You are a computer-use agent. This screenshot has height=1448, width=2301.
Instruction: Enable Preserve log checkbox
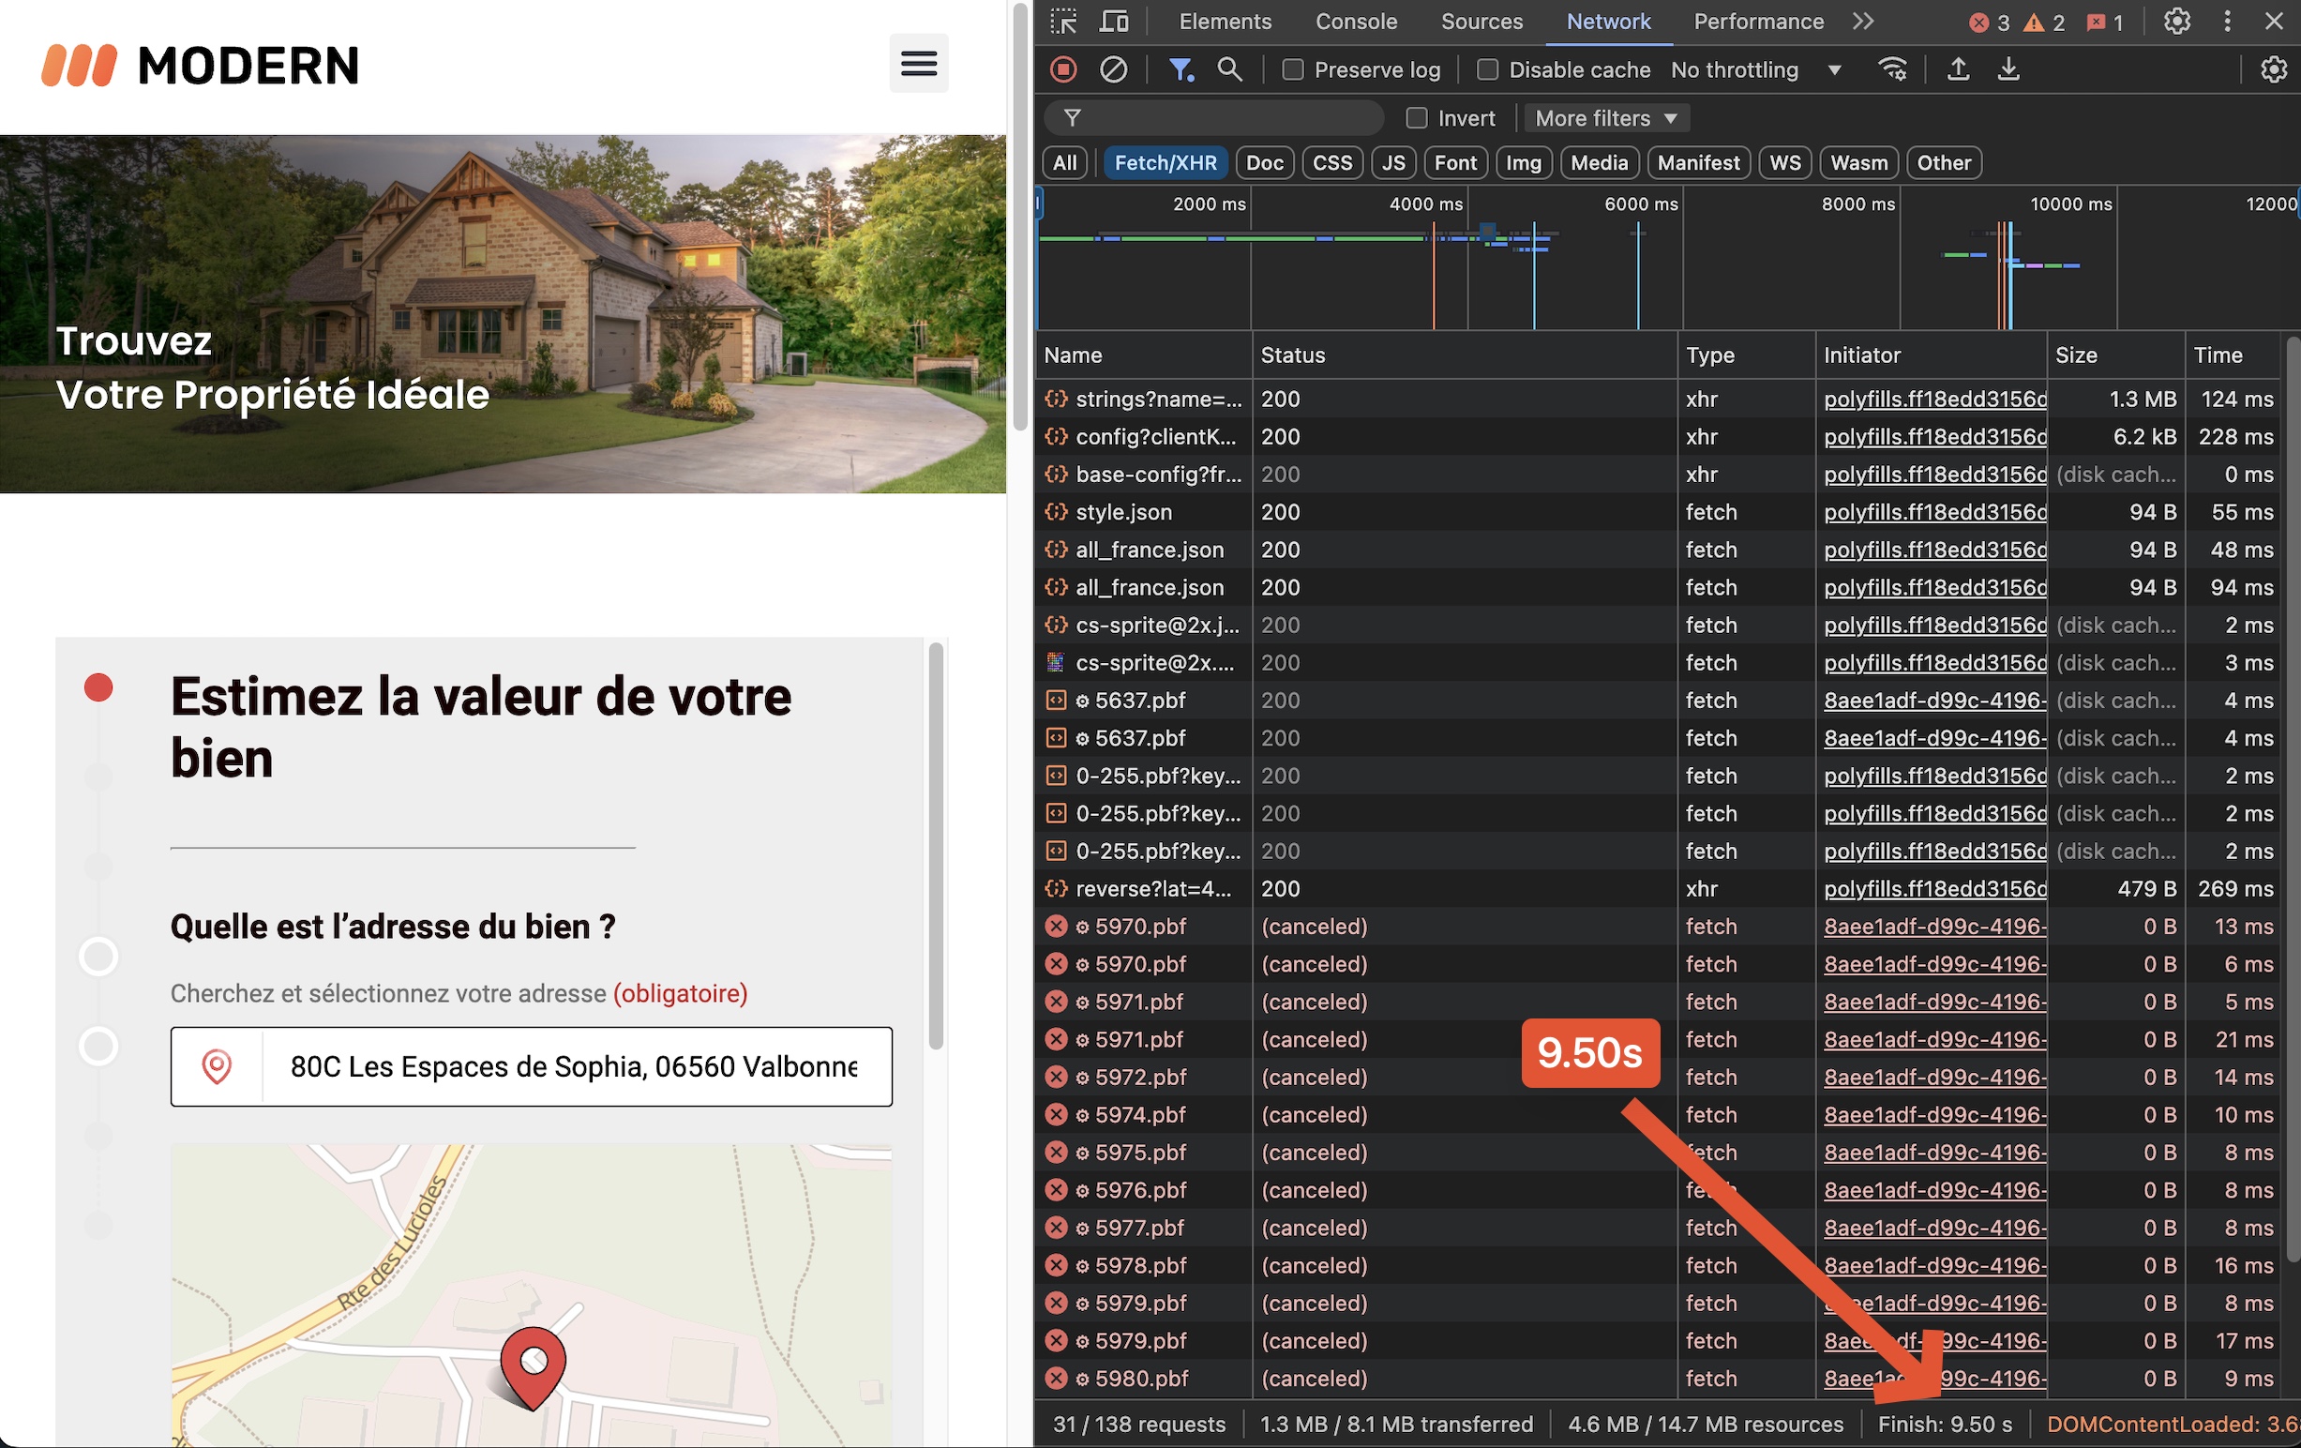click(1293, 69)
